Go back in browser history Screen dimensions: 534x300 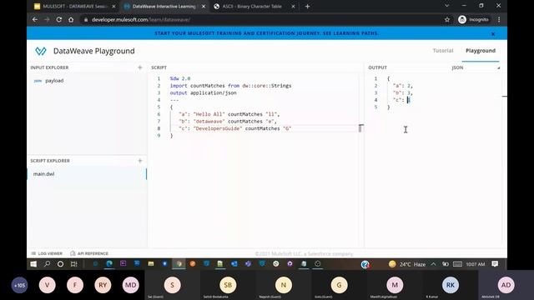[35, 20]
